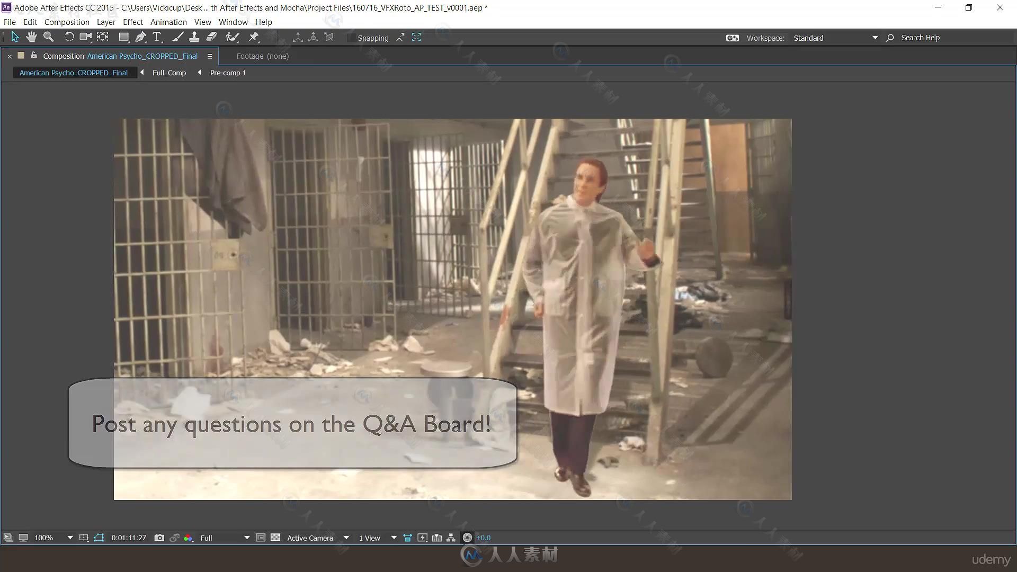Click the primary viewer monitor icon
This screenshot has width=1017, height=572.
pyautogui.click(x=23, y=538)
